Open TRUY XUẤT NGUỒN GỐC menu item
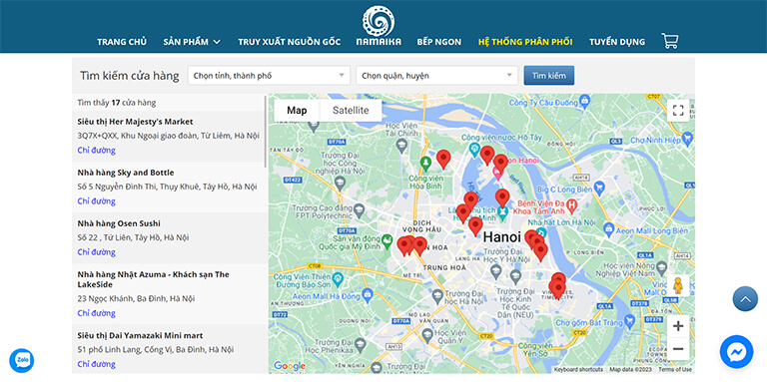This screenshot has width=767, height=382. click(x=289, y=42)
